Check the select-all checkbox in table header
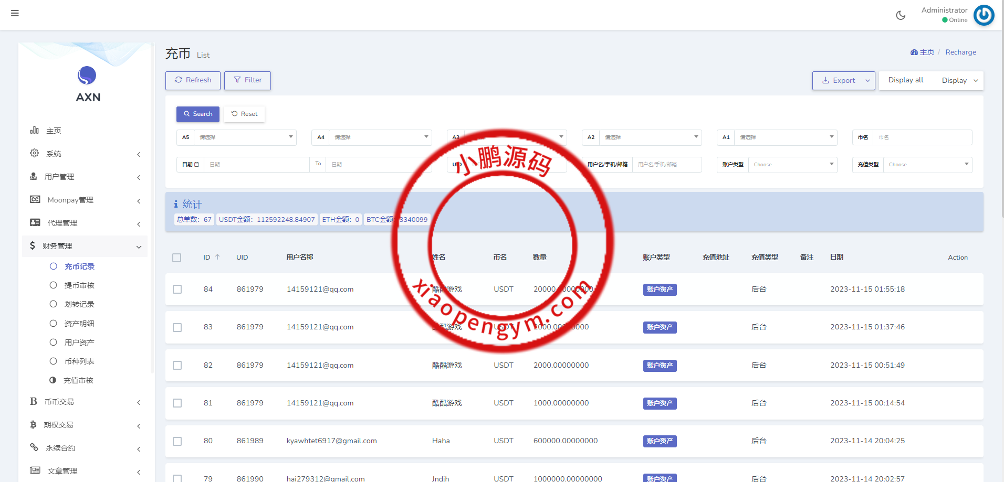 (x=177, y=258)
